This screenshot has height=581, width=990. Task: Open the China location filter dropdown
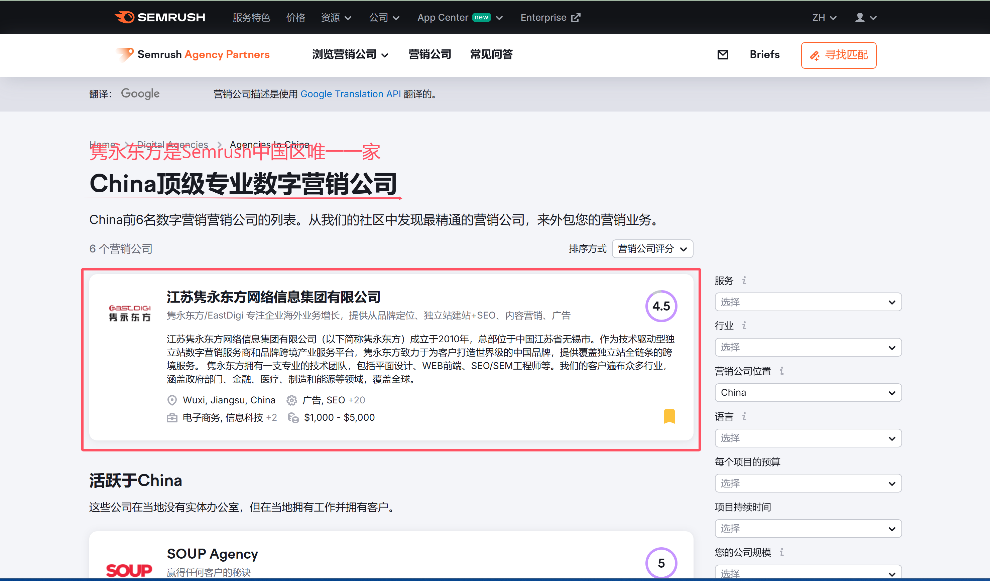[808, 393]
